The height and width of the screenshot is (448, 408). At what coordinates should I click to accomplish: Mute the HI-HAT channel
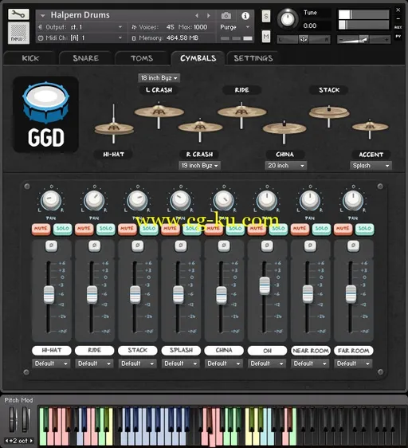[x=41, y=229]
